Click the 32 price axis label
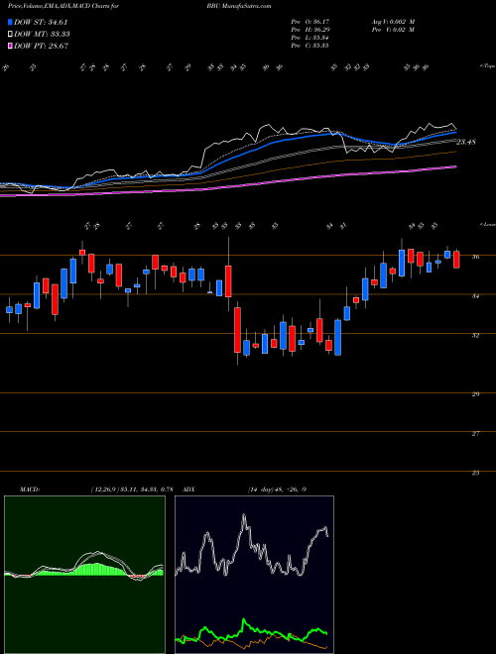This screenshot has height=654, width=496. (475, 335)
